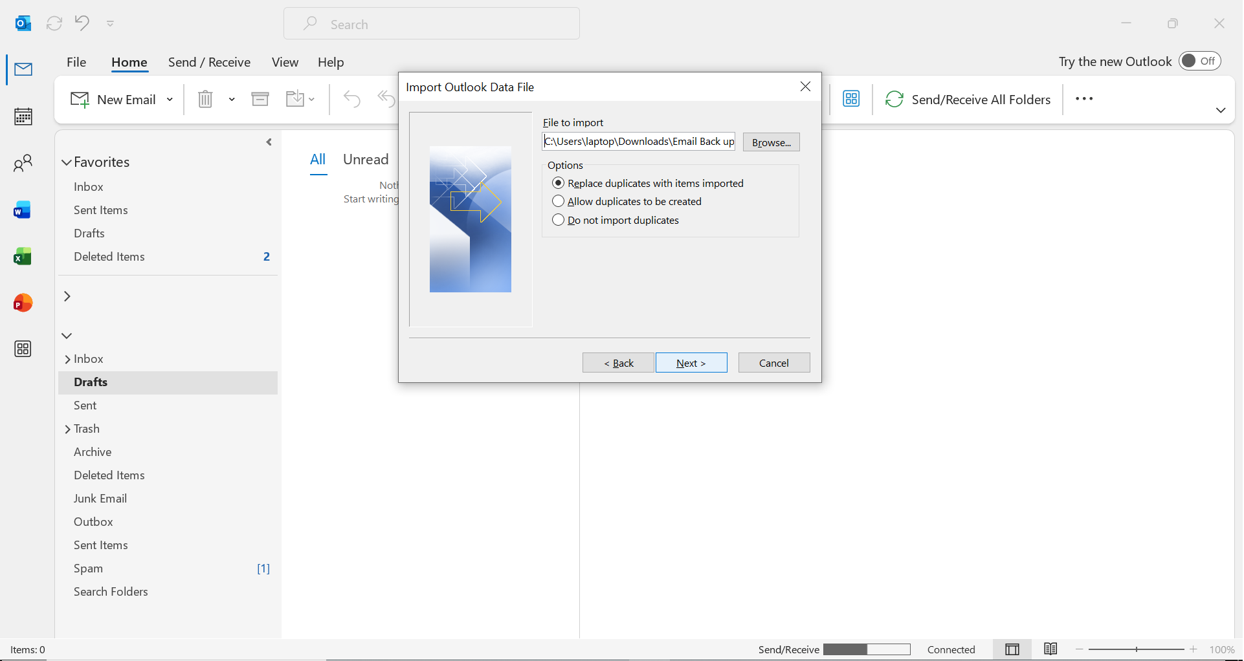Click the Archive icon in ribbon
Screen dimensions: 1244x661
pos(260,99)
